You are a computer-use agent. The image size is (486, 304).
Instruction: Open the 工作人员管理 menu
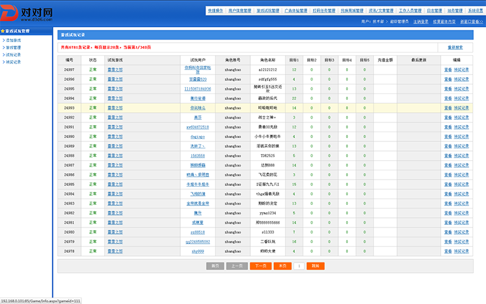tap(410, 10)
